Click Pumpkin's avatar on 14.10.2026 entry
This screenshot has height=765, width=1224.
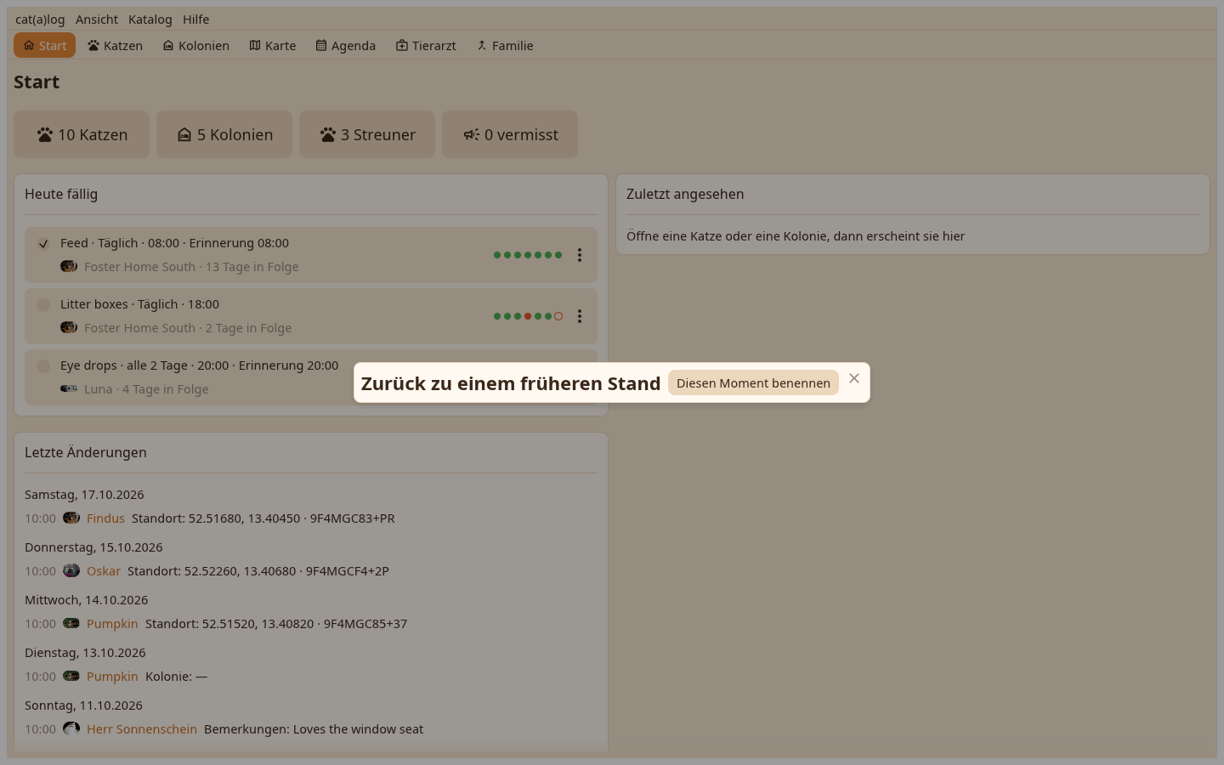pos(71,623)
